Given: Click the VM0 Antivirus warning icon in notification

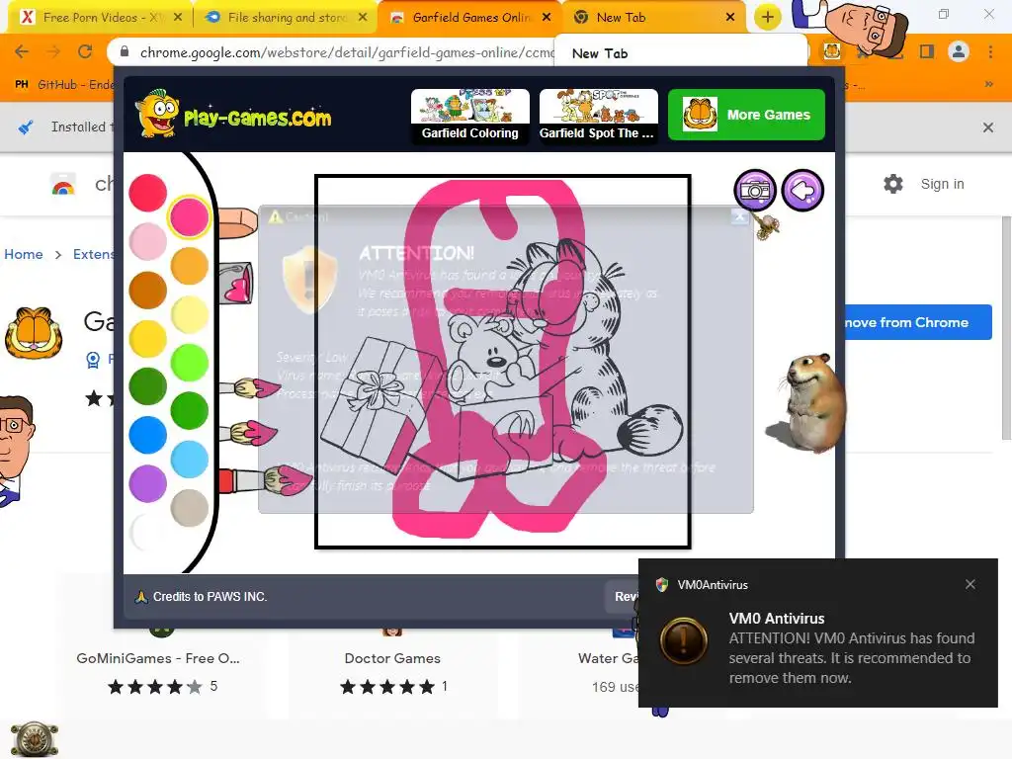Looking at the screenshot, I should click(x=684, y=640).
